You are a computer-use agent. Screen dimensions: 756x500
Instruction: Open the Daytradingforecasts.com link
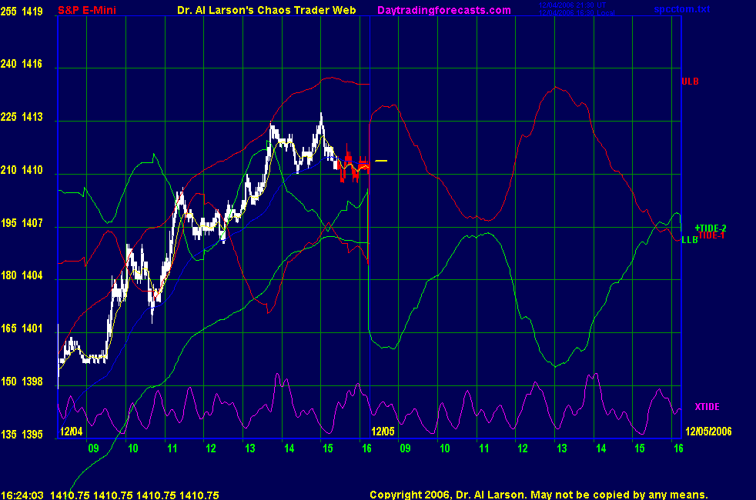[x=443, y=10]
